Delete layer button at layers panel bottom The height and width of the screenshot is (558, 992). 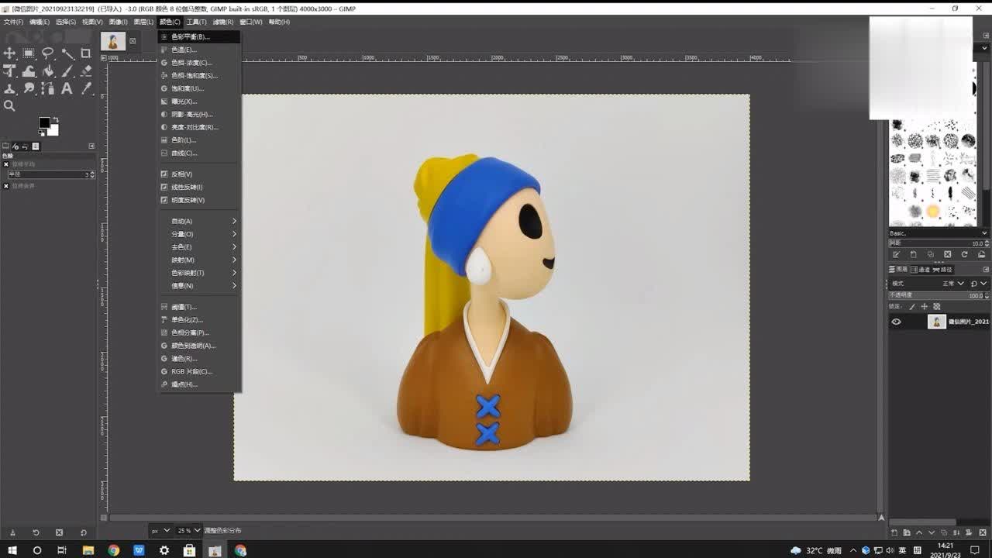[x=984, y=532]
